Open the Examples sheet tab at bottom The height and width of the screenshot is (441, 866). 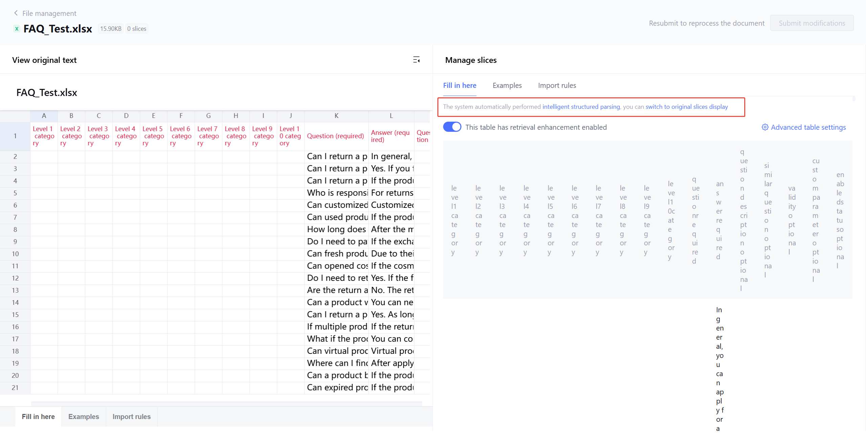84,417
